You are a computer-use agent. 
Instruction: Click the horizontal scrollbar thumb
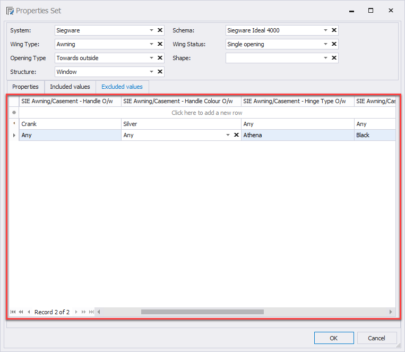click(x=202, y=312)
